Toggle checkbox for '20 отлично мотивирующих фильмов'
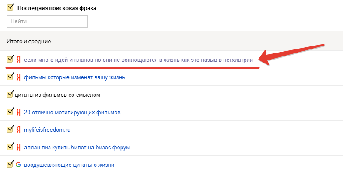 click(x=10, y=112)
